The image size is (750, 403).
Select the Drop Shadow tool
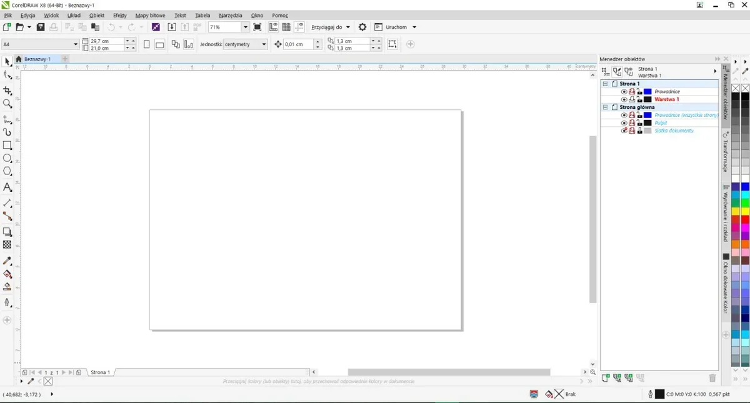pos(7,232)
